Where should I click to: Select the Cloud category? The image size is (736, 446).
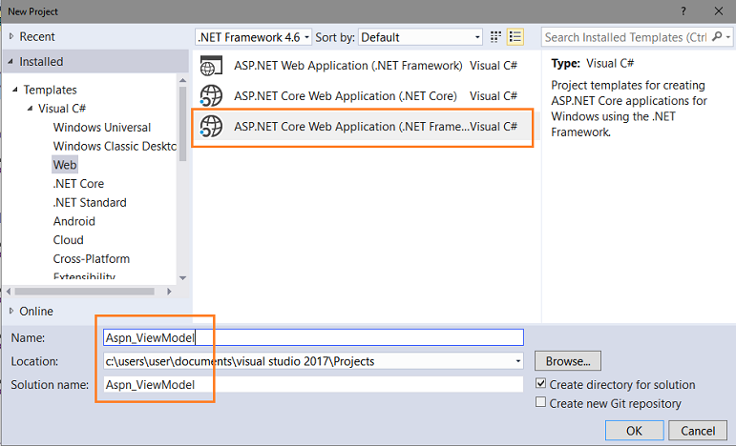click(69, 240)
